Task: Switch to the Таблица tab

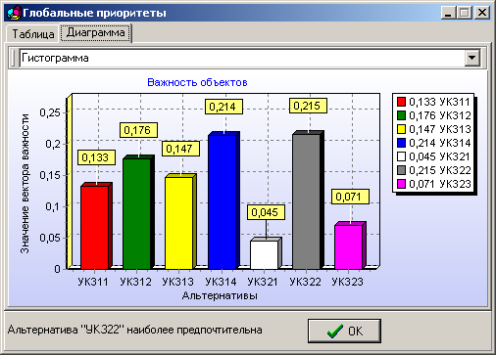Action: [32, 34]
